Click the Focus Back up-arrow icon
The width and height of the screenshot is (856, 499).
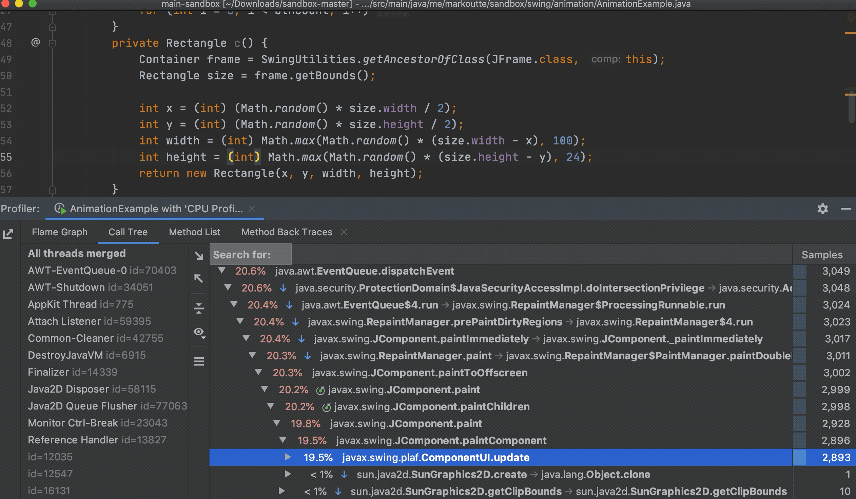click(199, 278)
